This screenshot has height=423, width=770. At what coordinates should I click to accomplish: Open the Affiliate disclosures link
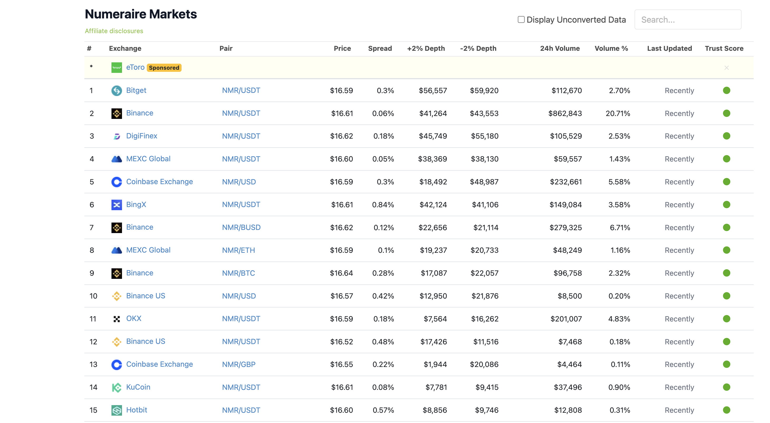click(114, 31)
